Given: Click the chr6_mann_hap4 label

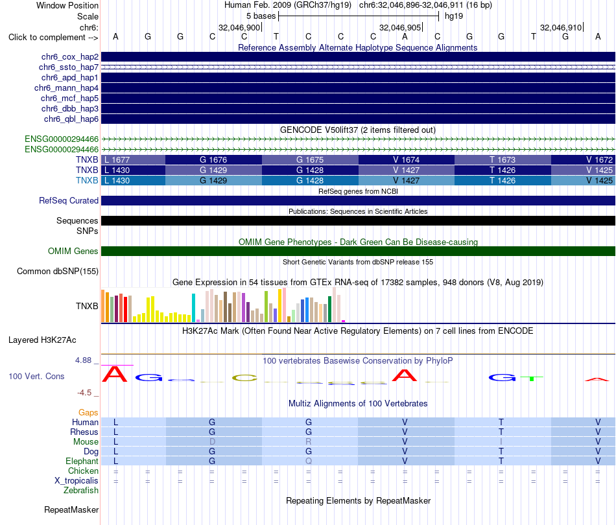Looking at the screenshot, I should tap(66, 88).
